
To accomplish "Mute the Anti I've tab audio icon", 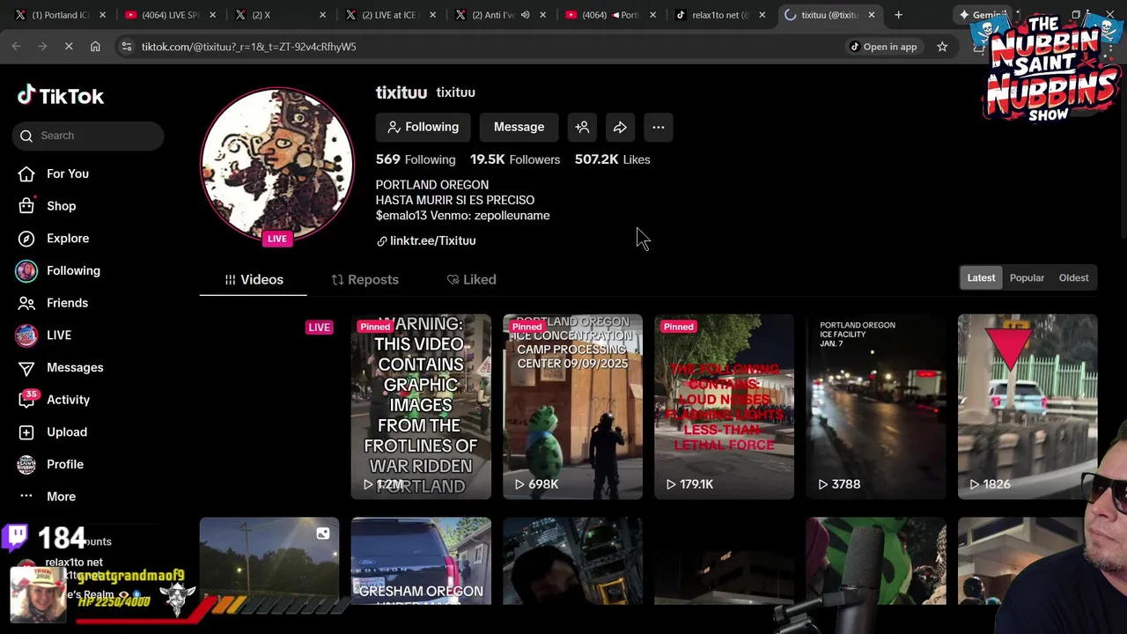I will click(x=525, y=15).
